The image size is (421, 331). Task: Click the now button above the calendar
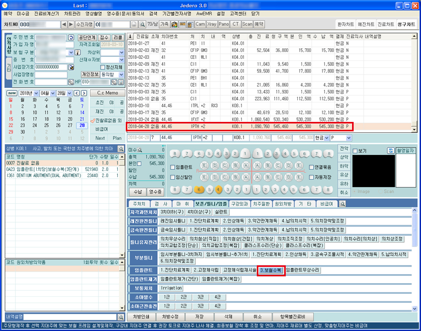(11, 93)
